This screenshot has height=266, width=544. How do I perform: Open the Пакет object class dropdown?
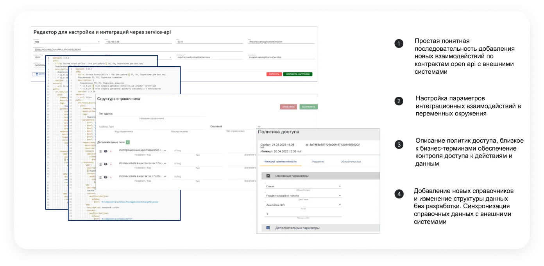click(x=303, y=186)
